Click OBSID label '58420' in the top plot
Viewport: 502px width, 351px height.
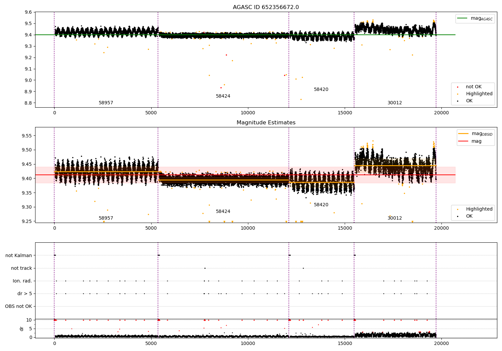pos(321,90)
